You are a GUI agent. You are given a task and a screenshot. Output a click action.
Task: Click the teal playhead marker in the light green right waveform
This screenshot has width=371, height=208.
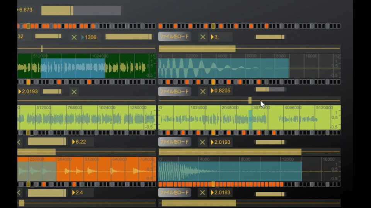250,119
